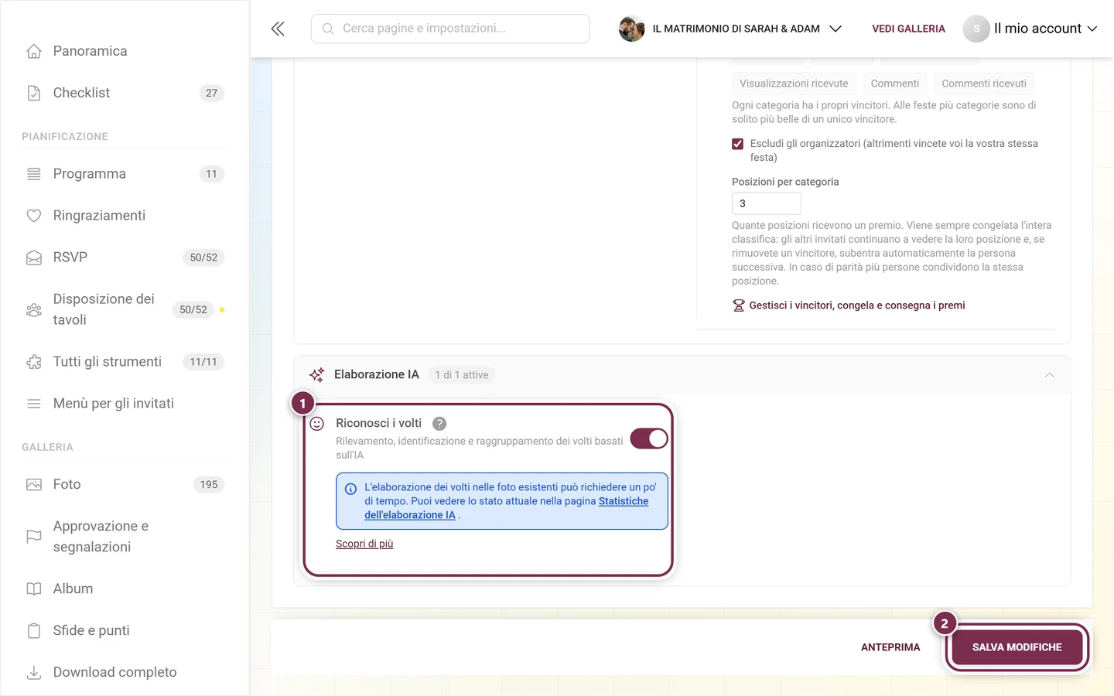1114x696 pixels.
Task: Click the Foto picture icon
Action: click(34, 485)
